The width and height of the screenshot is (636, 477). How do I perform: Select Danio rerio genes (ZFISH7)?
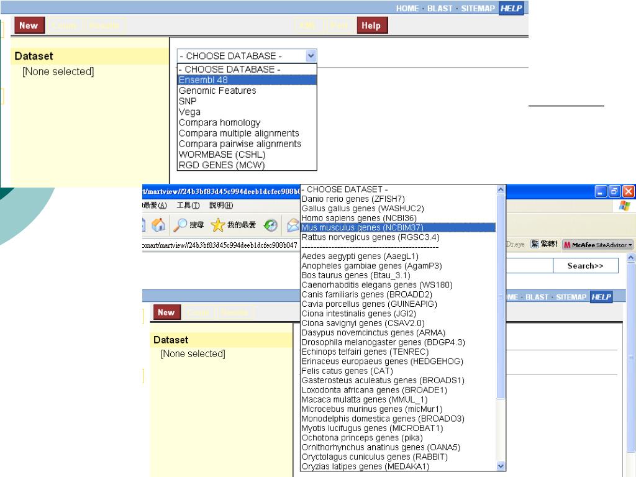tap(398, 199)
